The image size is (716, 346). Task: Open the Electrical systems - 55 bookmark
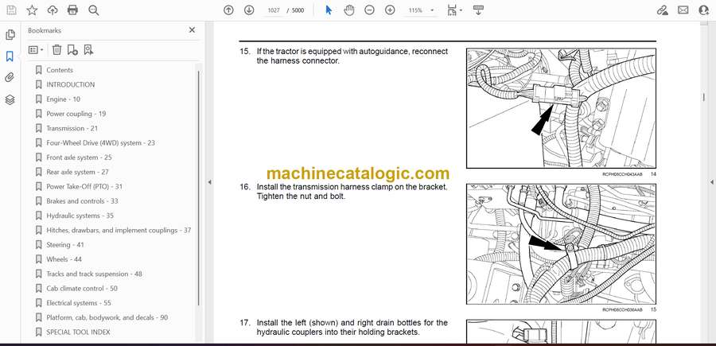tap(78, 303)
